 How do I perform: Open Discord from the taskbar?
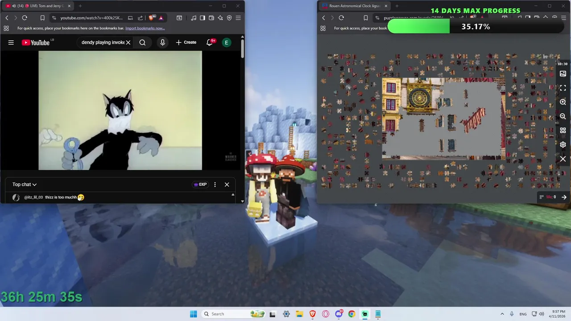[339, 314]
